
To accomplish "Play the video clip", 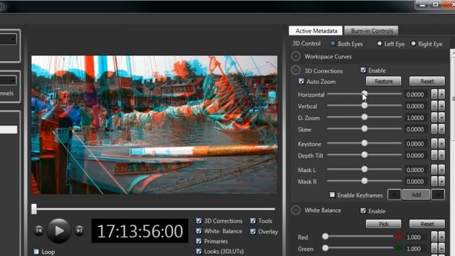I will (59, 230).
